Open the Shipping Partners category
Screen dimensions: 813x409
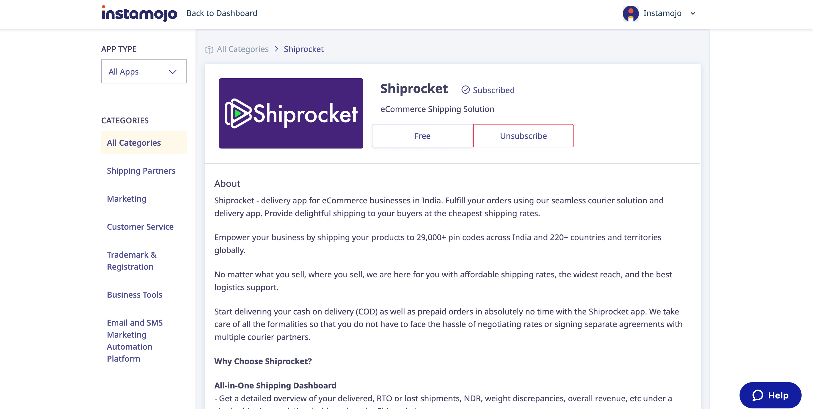point(141,171)
